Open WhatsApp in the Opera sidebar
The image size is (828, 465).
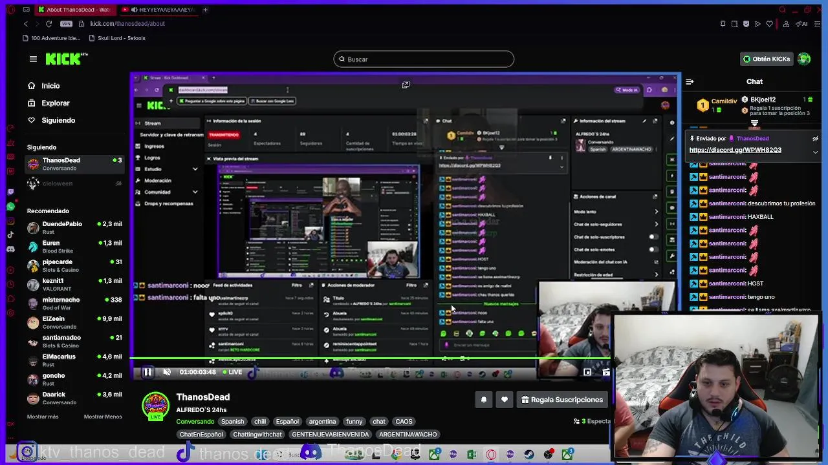point(11,207)
